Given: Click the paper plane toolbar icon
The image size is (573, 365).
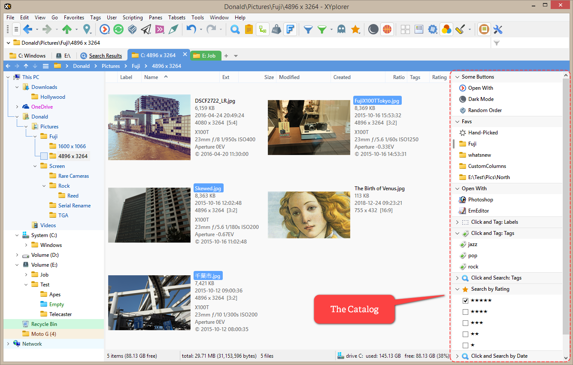Looking at the screenshot, I should click(146, 30).
